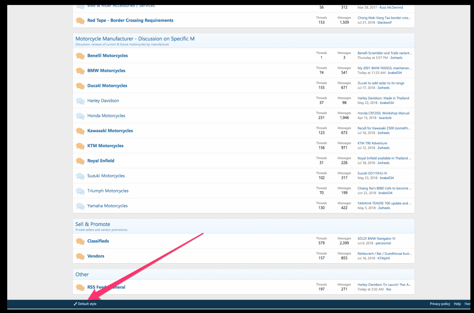Screen dimensions: 474x313
Task: Open the Harley Davidson forum
Action: click(x=103, y=101)
